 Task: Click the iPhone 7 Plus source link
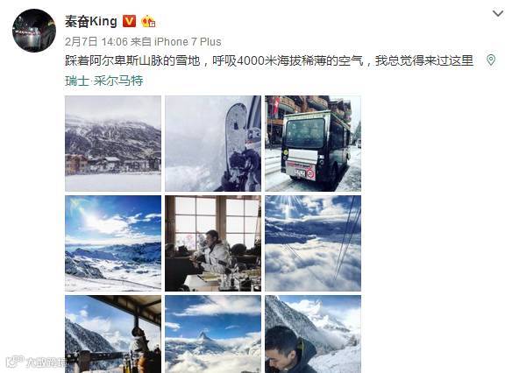point(188,42)
